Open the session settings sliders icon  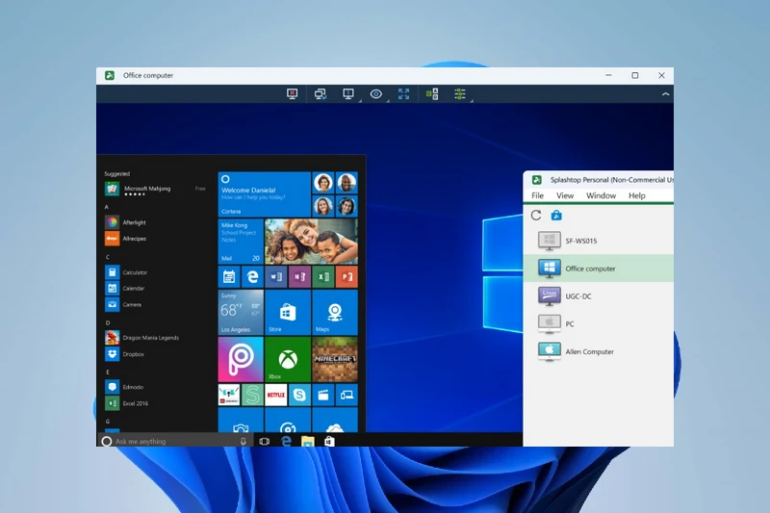(x=460, y=93)
